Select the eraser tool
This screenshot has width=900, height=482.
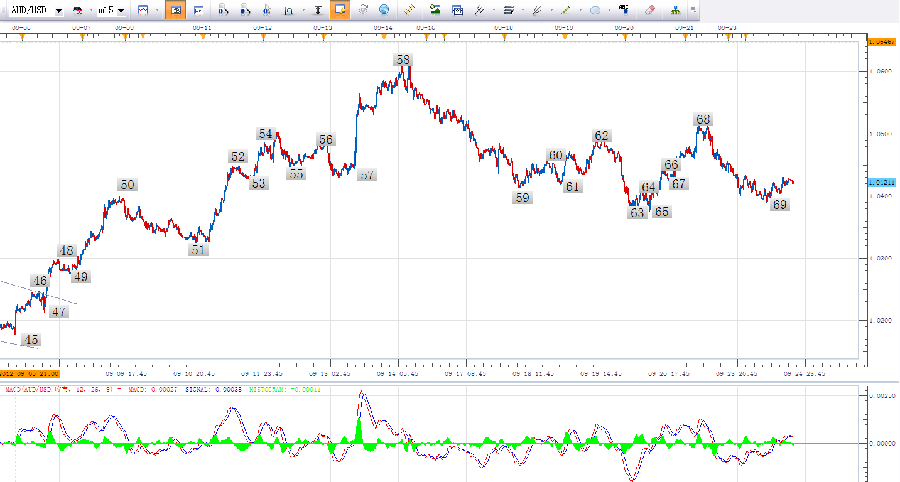(x=650, y=10)
